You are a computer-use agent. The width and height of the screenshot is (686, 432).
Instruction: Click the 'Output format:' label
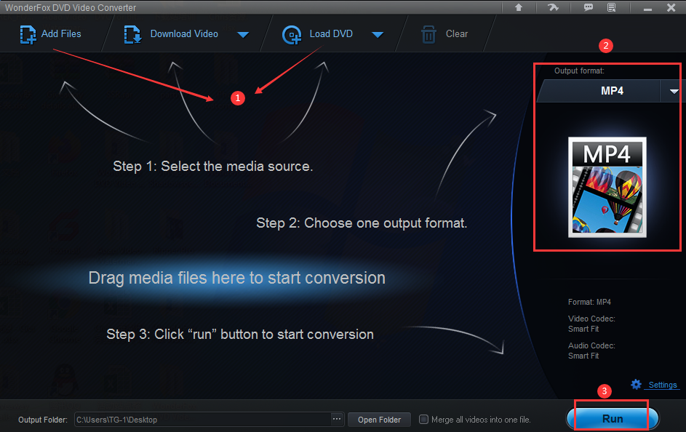[579, 71]
